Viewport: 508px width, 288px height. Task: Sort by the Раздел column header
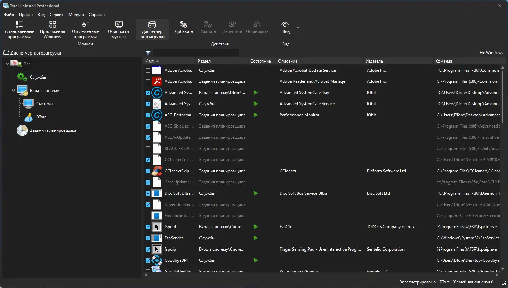coord(222,61)
